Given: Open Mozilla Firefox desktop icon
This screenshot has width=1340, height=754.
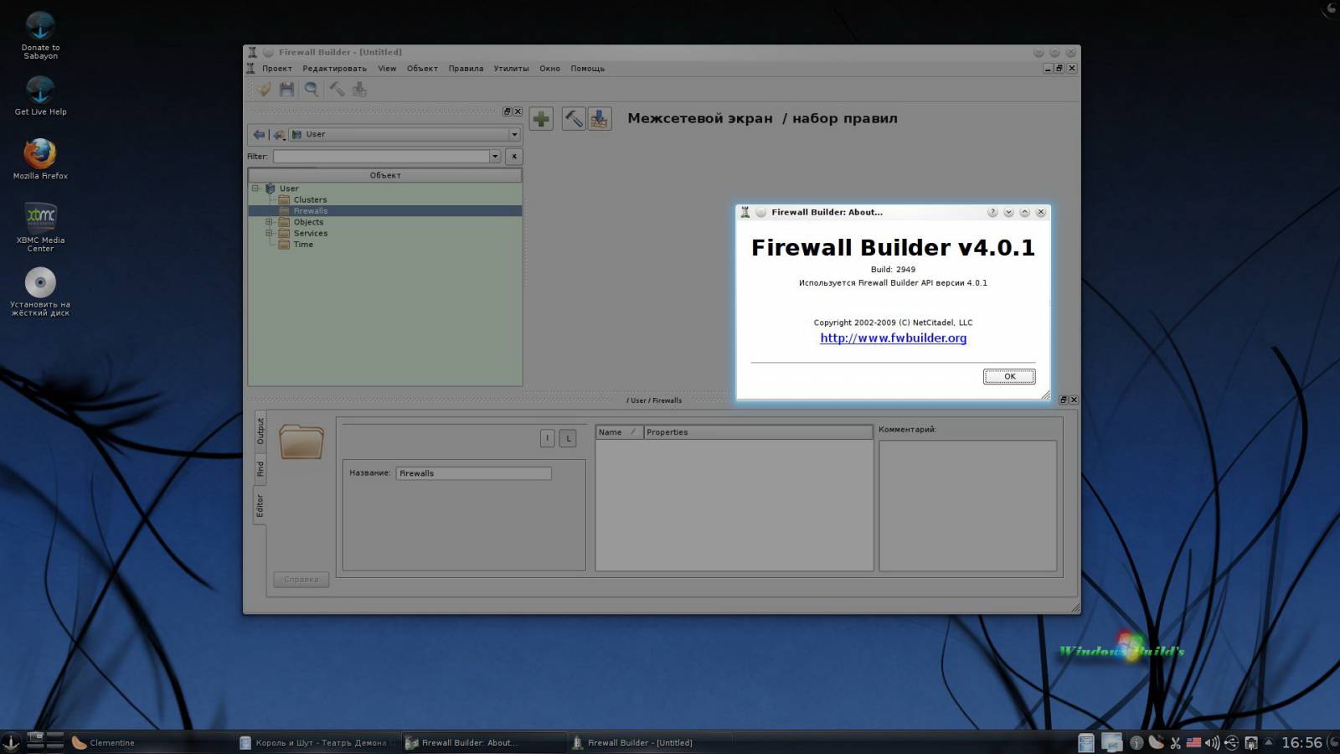Looking at the screenshot, I should click(x=40, y=159).
